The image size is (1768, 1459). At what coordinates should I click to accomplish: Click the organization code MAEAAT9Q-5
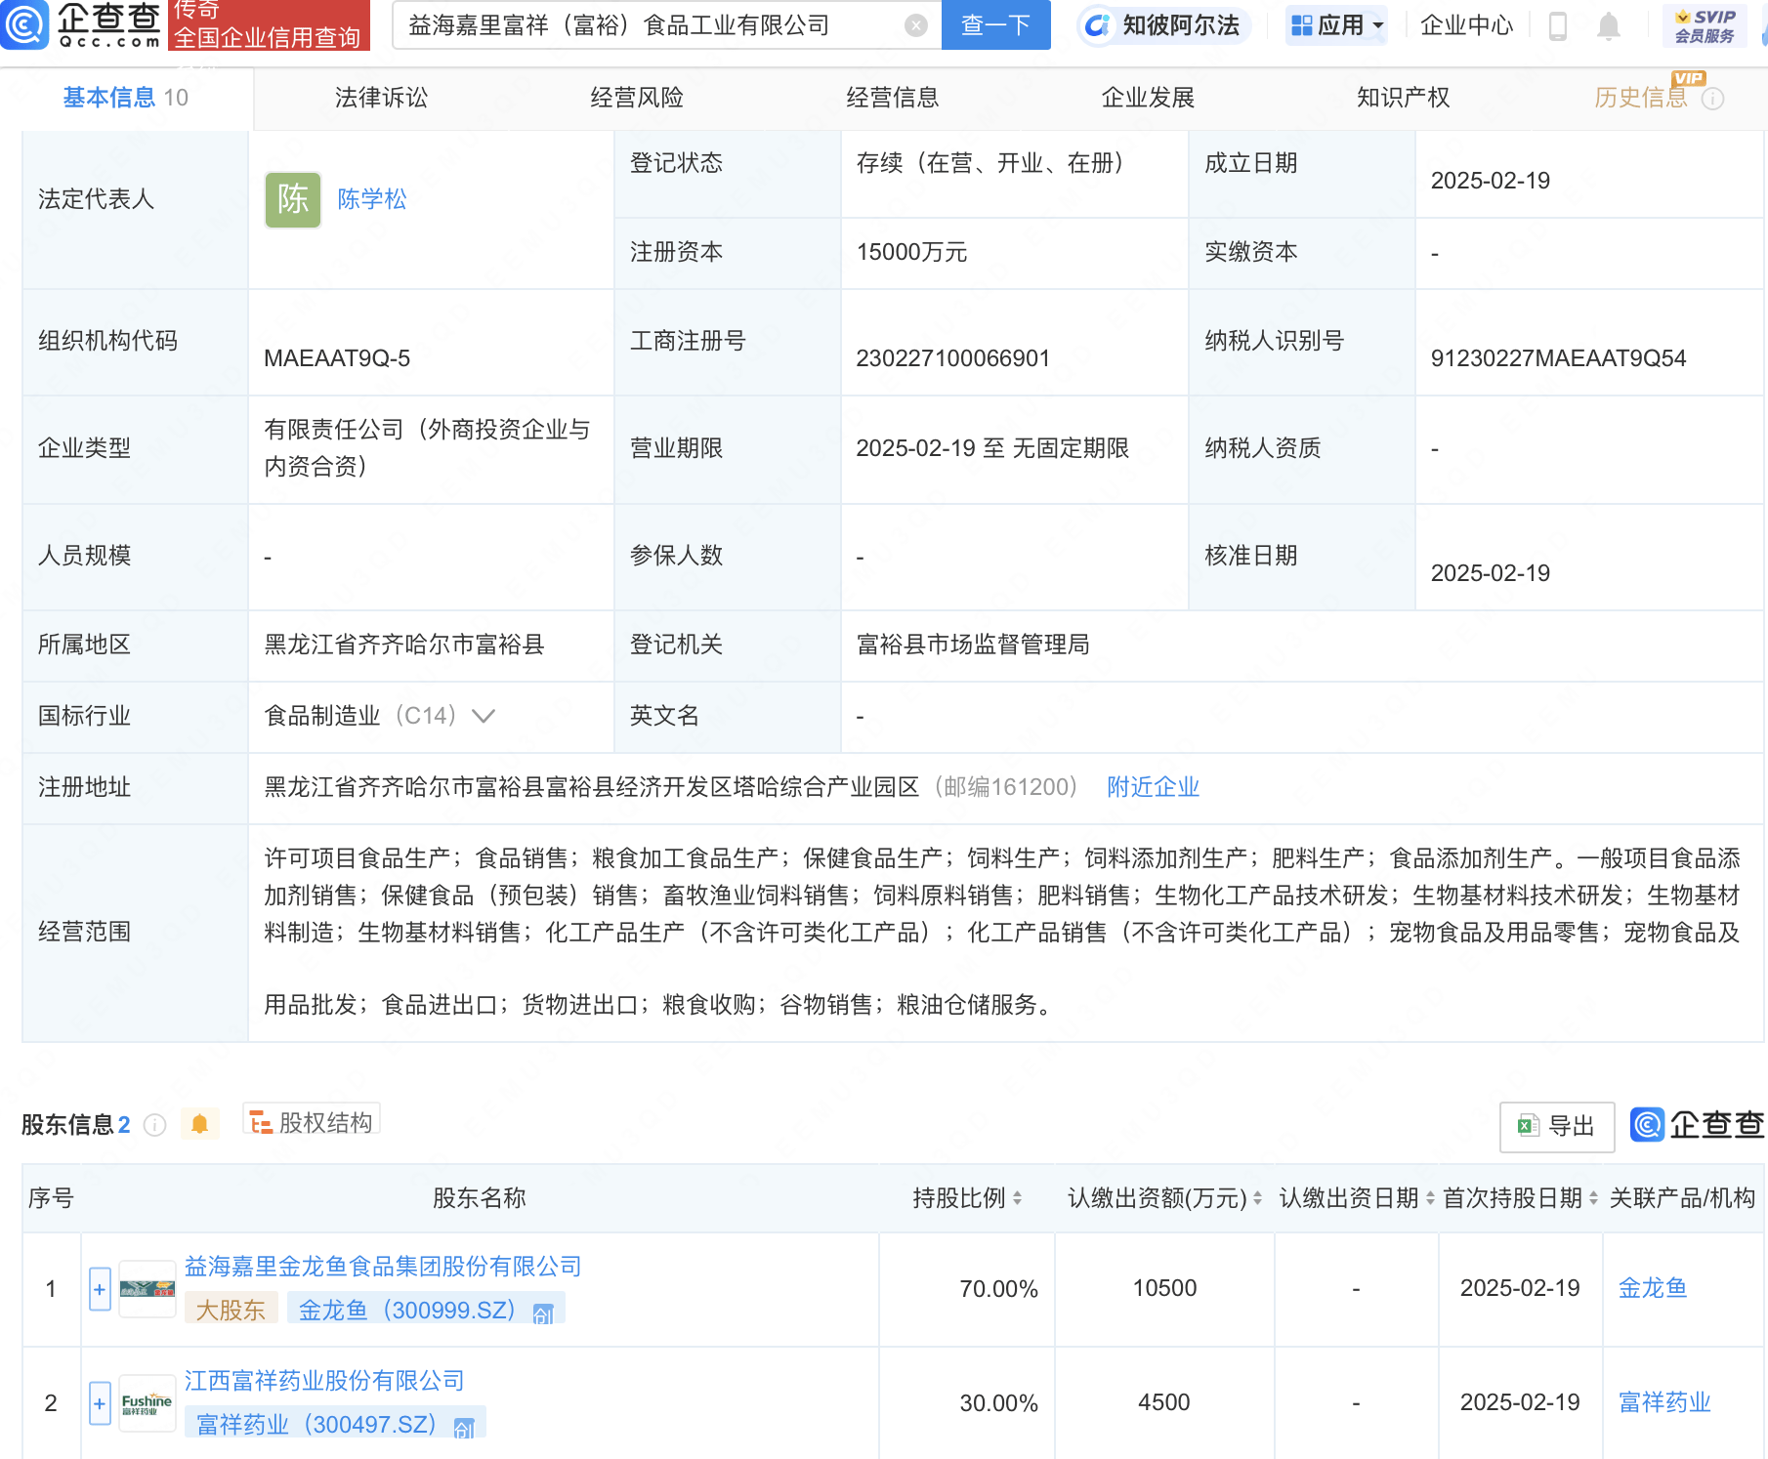(337, 358)
